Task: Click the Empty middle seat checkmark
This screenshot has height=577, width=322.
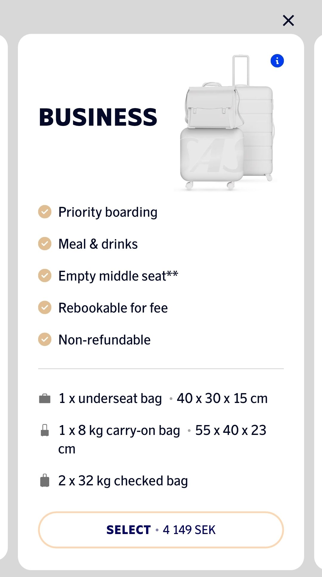Action: tap(45, 276)
